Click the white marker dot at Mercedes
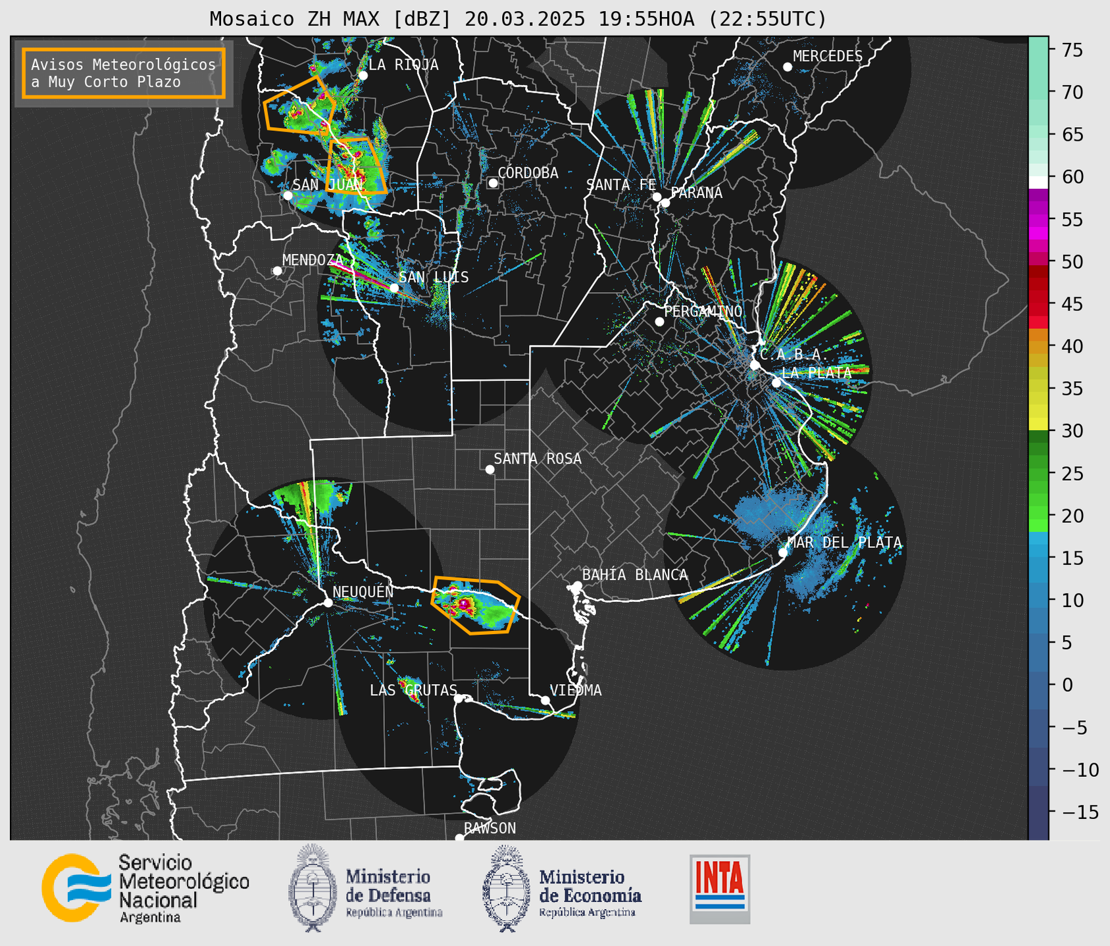Image resolution: width=1110 pixels, height=946 pixels. [788, 67]
